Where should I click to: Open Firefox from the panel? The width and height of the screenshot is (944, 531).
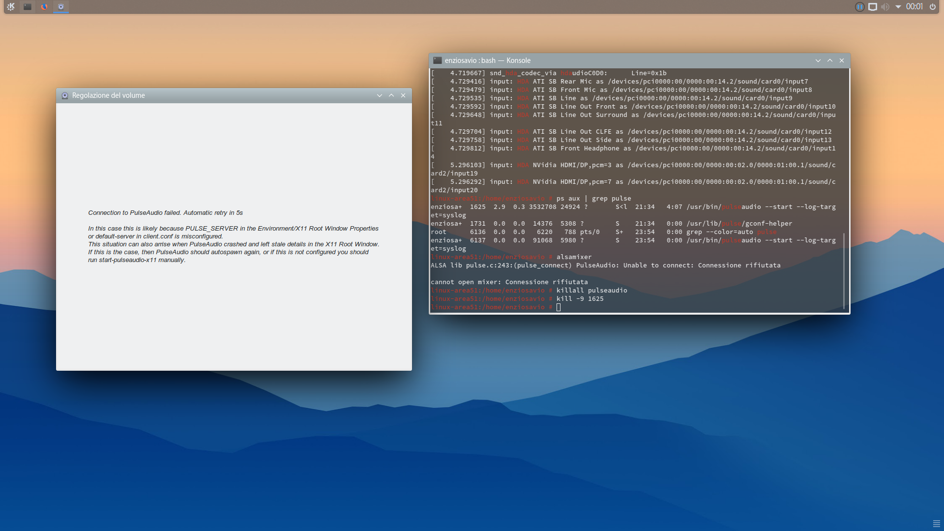click(44, 7)
